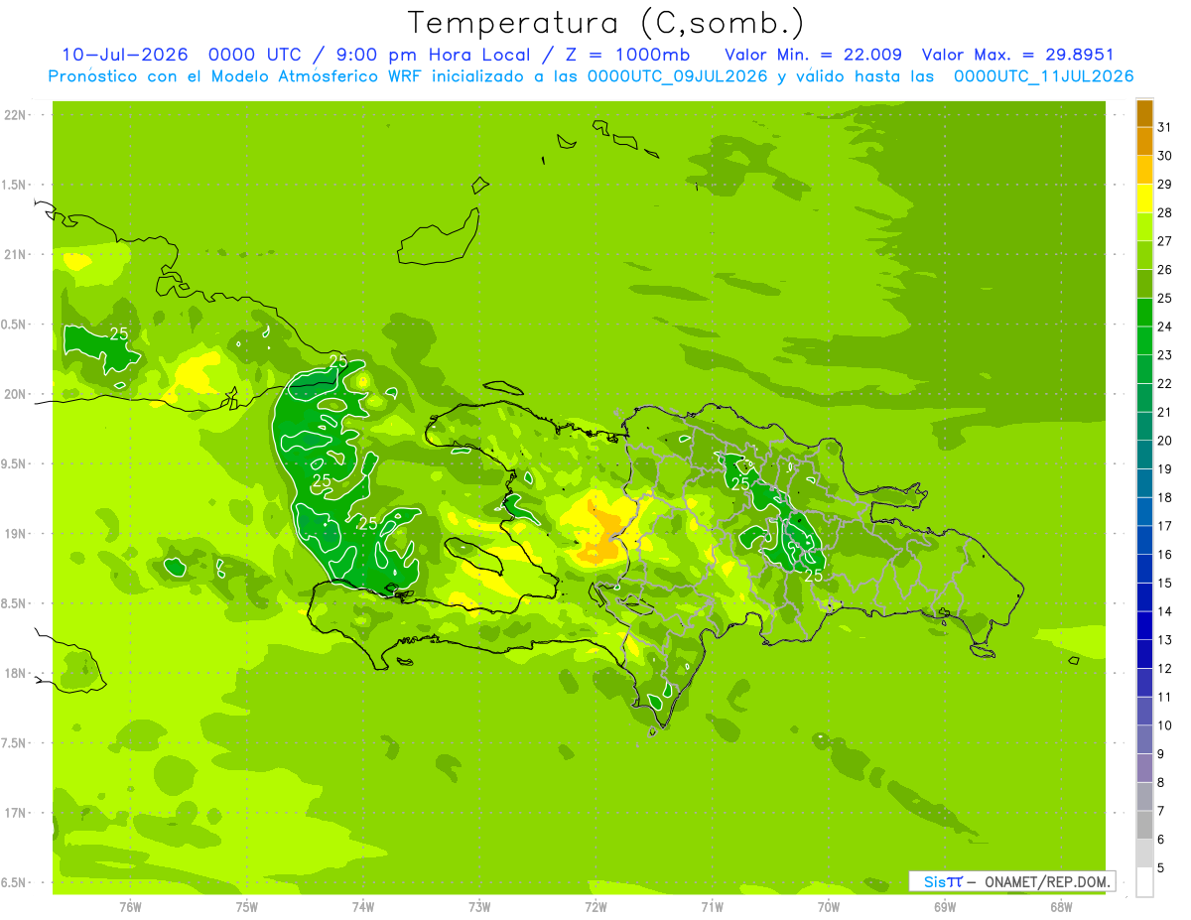The height and width of the screenshot is (920, 1191).
Task: Click the 19N latitude axis label
Action: coord(14,533)
